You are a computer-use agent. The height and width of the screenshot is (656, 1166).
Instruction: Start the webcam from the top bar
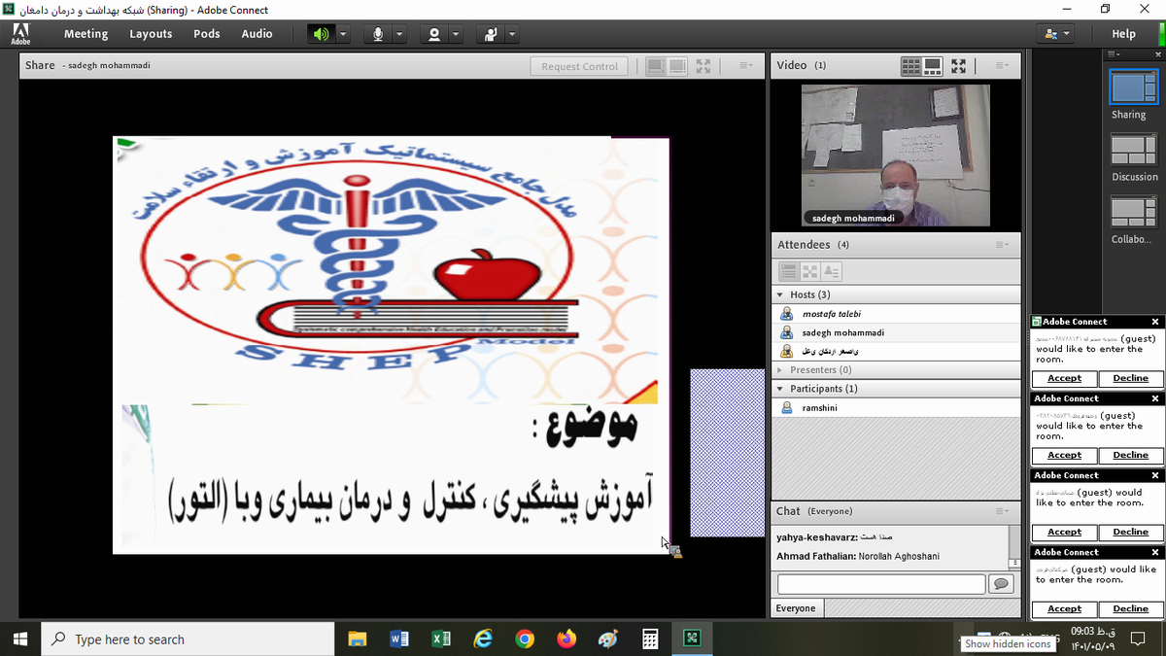[434, 34]
